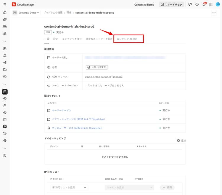Open the サービスを選択 dropdown
Screen dimensions: 222x195
coord(129,188)
